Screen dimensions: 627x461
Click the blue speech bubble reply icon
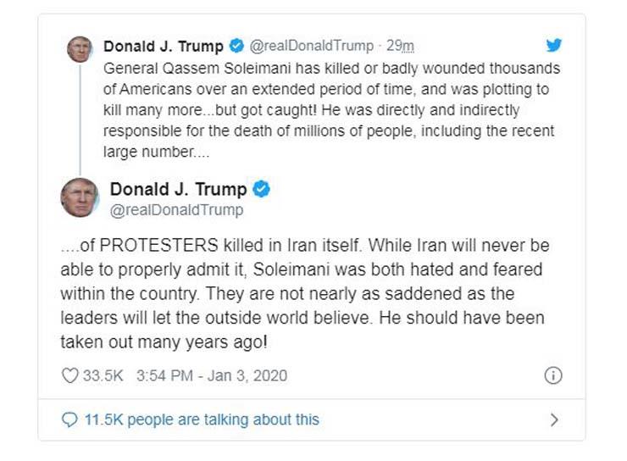coord(70,419)
